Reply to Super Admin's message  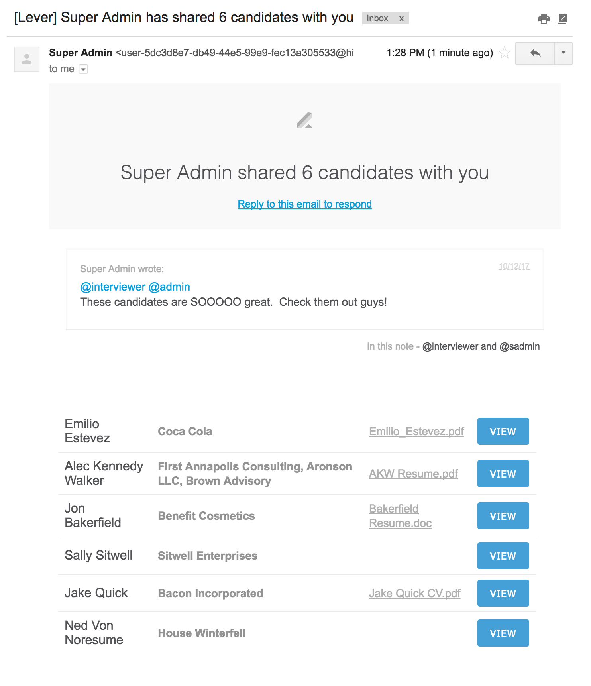[x=535, y=53]
